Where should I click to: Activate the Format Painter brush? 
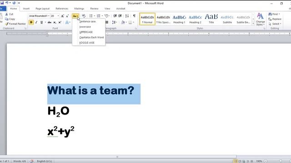[7, 24]
